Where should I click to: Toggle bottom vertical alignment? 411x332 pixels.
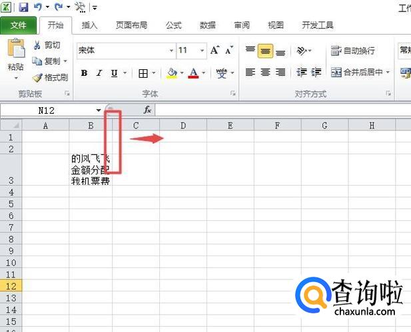(x=280, y=52)
